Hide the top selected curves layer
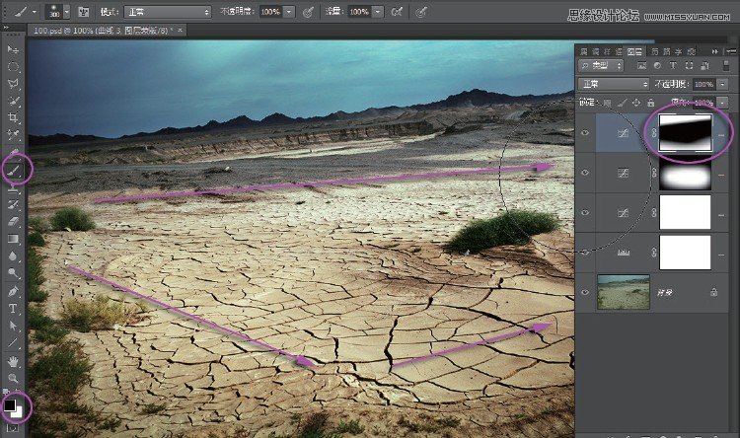 coord(585,132)
